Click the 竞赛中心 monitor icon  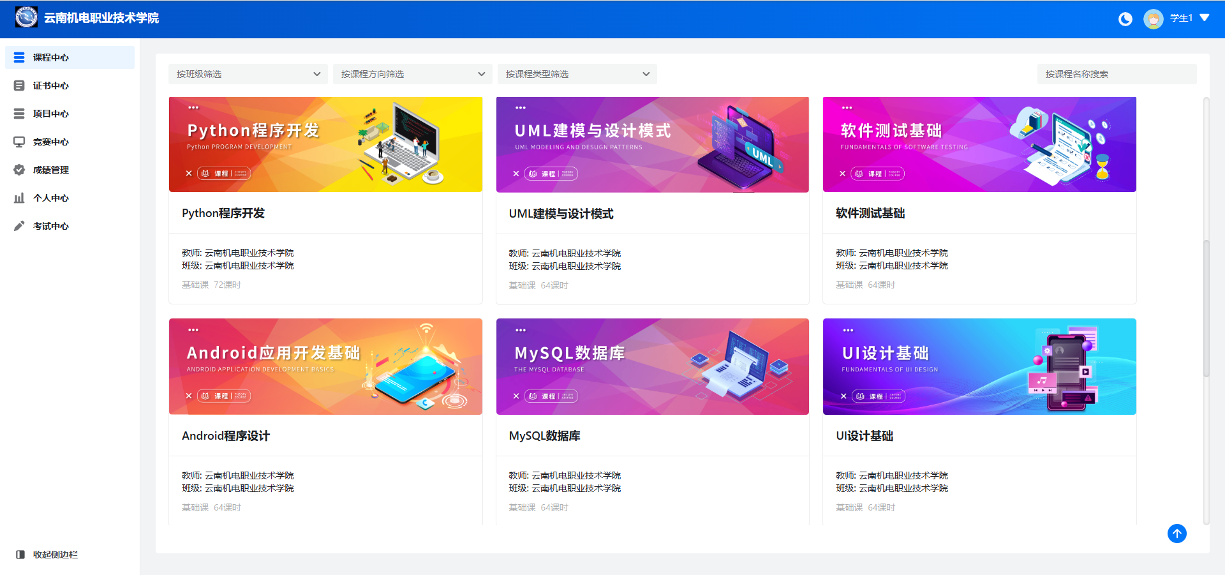tap(19, 142)
